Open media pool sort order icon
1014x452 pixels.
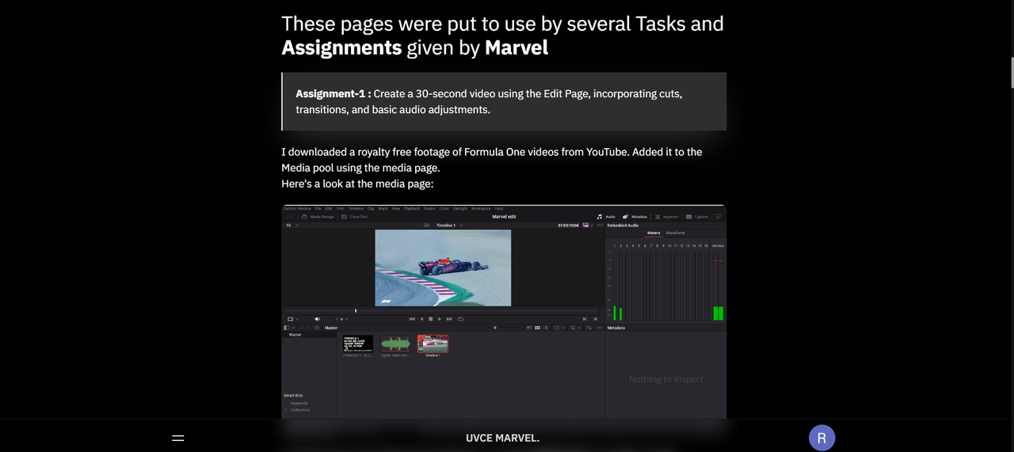(x=589, y=328)
